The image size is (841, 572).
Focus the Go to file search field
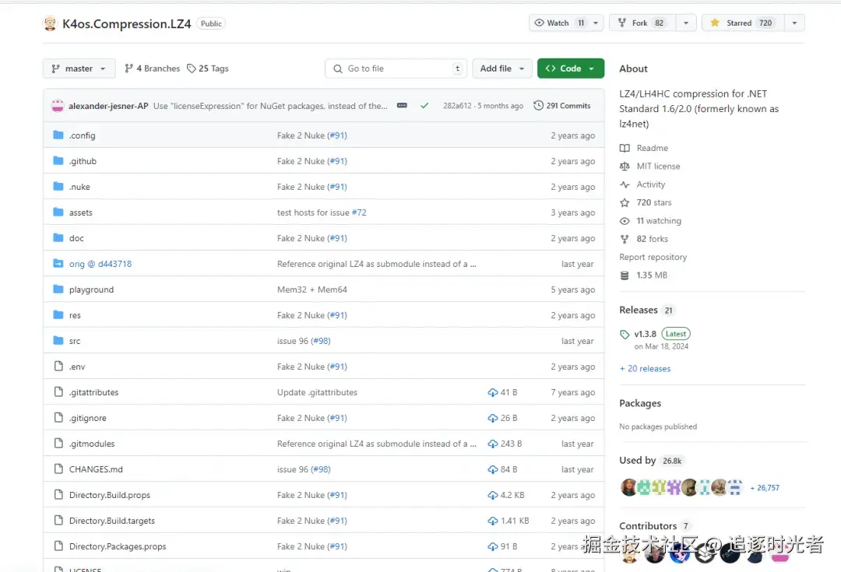pyautogui.click(x=396, y=68)
